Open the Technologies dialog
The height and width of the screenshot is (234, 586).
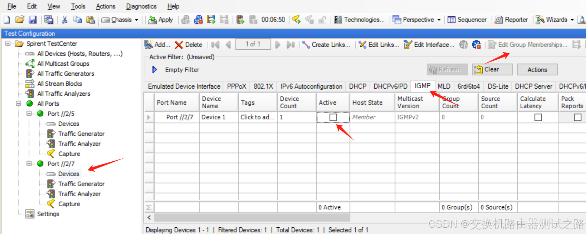coord(359,20)
